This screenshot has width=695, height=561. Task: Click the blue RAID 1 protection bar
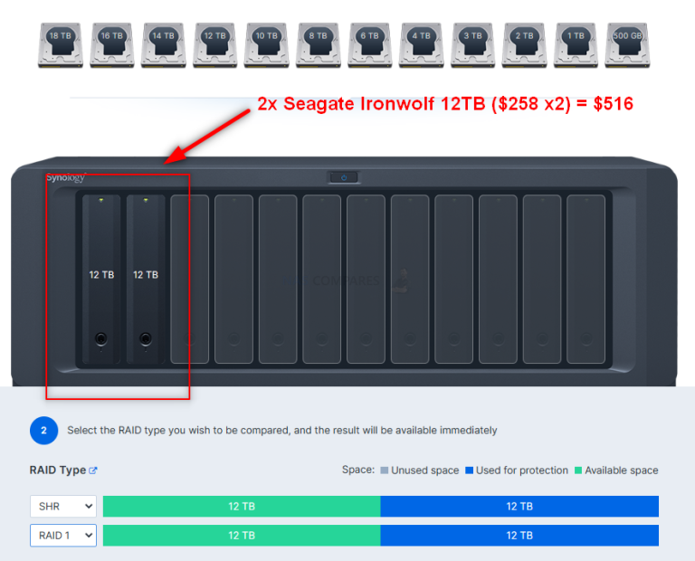point(519,536)
